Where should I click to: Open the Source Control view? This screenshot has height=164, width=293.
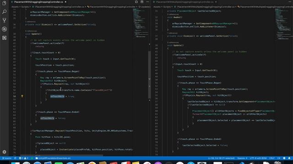coord(4,20)
